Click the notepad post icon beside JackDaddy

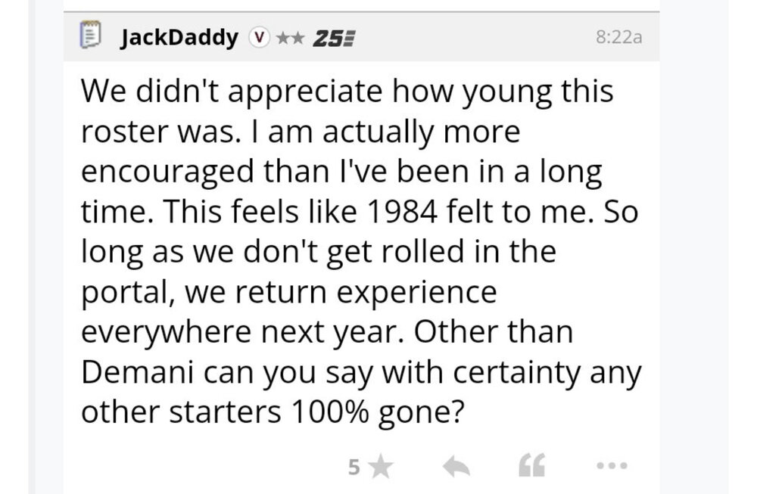(x=91, y=36)
